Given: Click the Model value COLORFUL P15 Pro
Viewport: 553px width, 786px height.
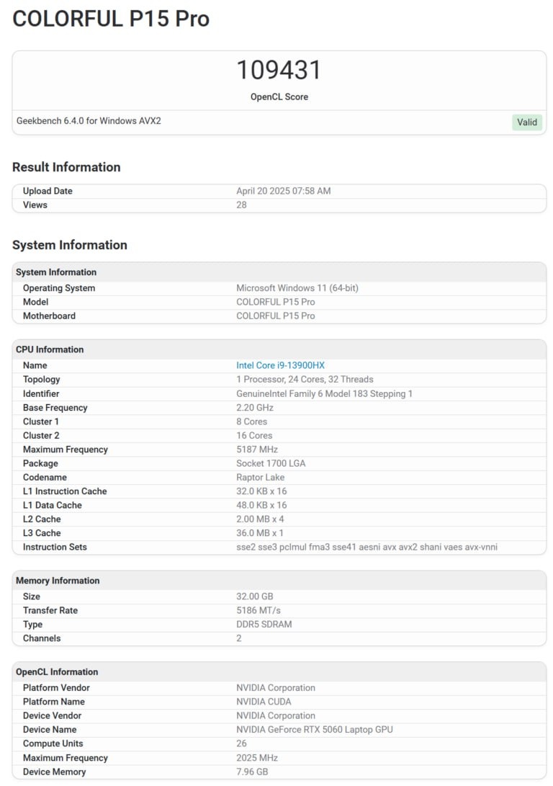Looking at the screenshot, I should [x=276, y=303].
